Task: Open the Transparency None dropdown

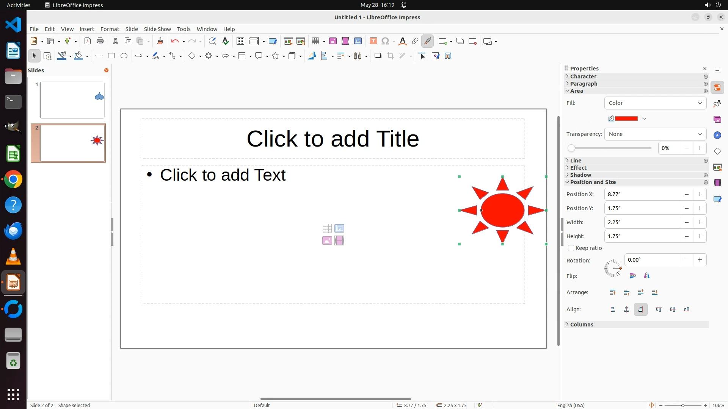Action: point(655,134)
